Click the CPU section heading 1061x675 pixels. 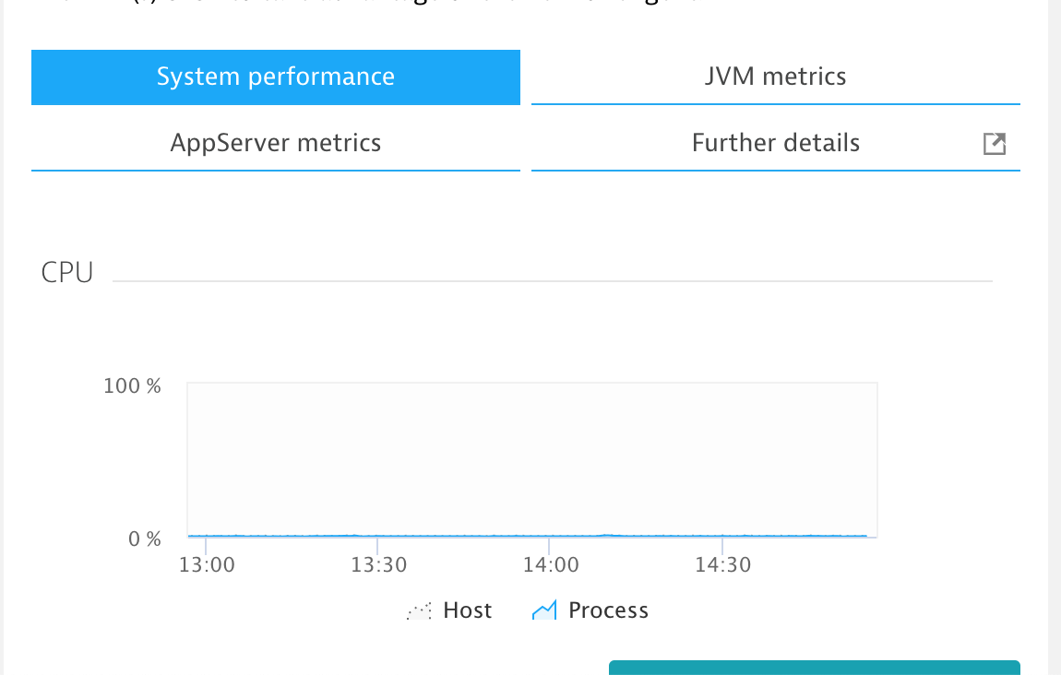point(67,273)
